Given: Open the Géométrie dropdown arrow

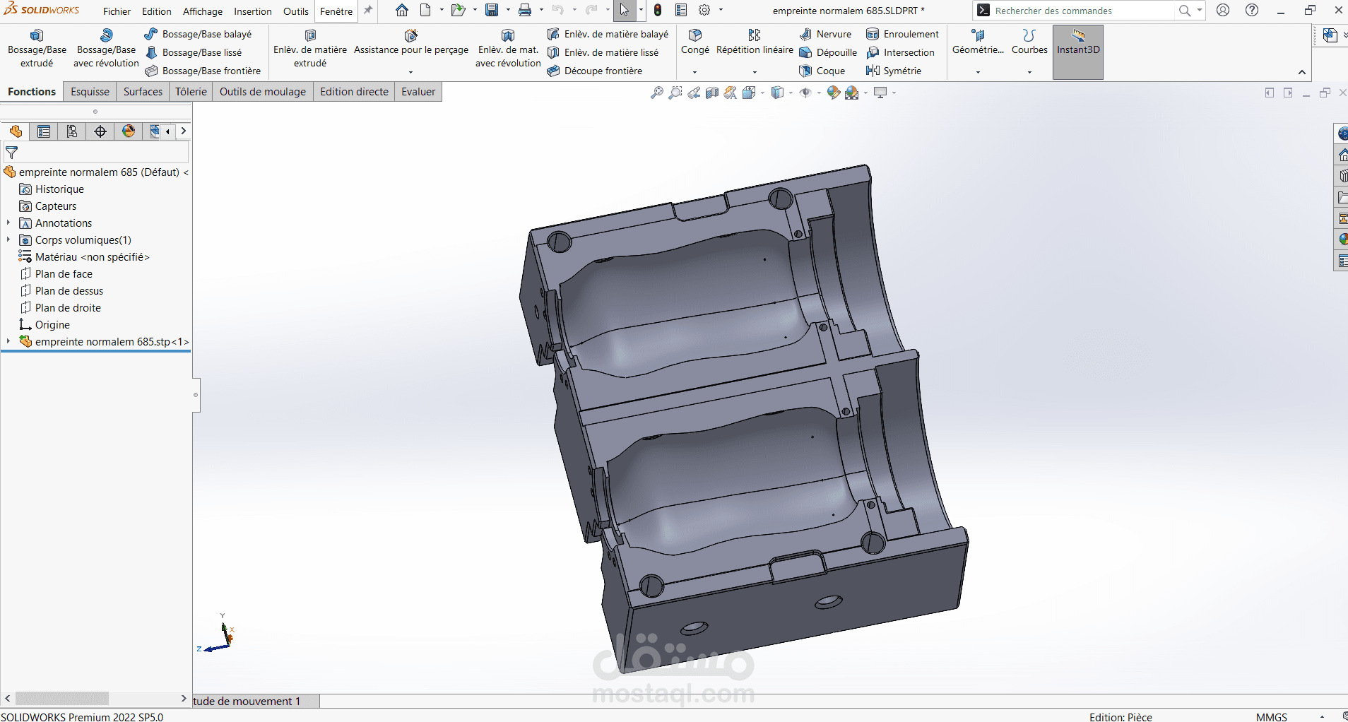Looking at the screenshot, I should pos(978,72).
